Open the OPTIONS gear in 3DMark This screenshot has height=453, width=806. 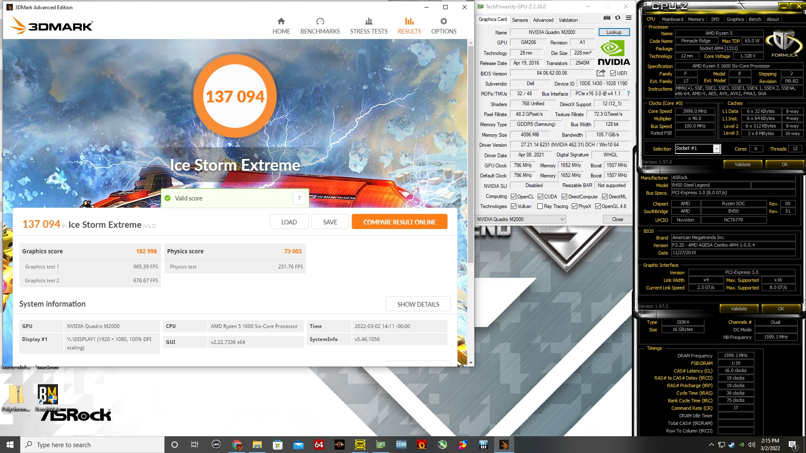pos(444,26)
